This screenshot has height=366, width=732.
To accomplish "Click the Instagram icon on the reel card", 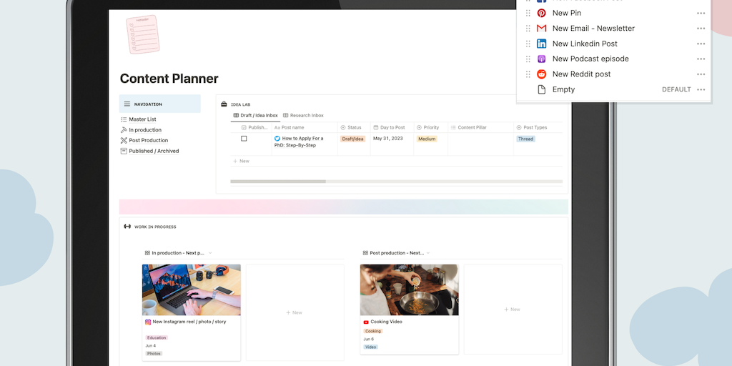I will (148, 322).
